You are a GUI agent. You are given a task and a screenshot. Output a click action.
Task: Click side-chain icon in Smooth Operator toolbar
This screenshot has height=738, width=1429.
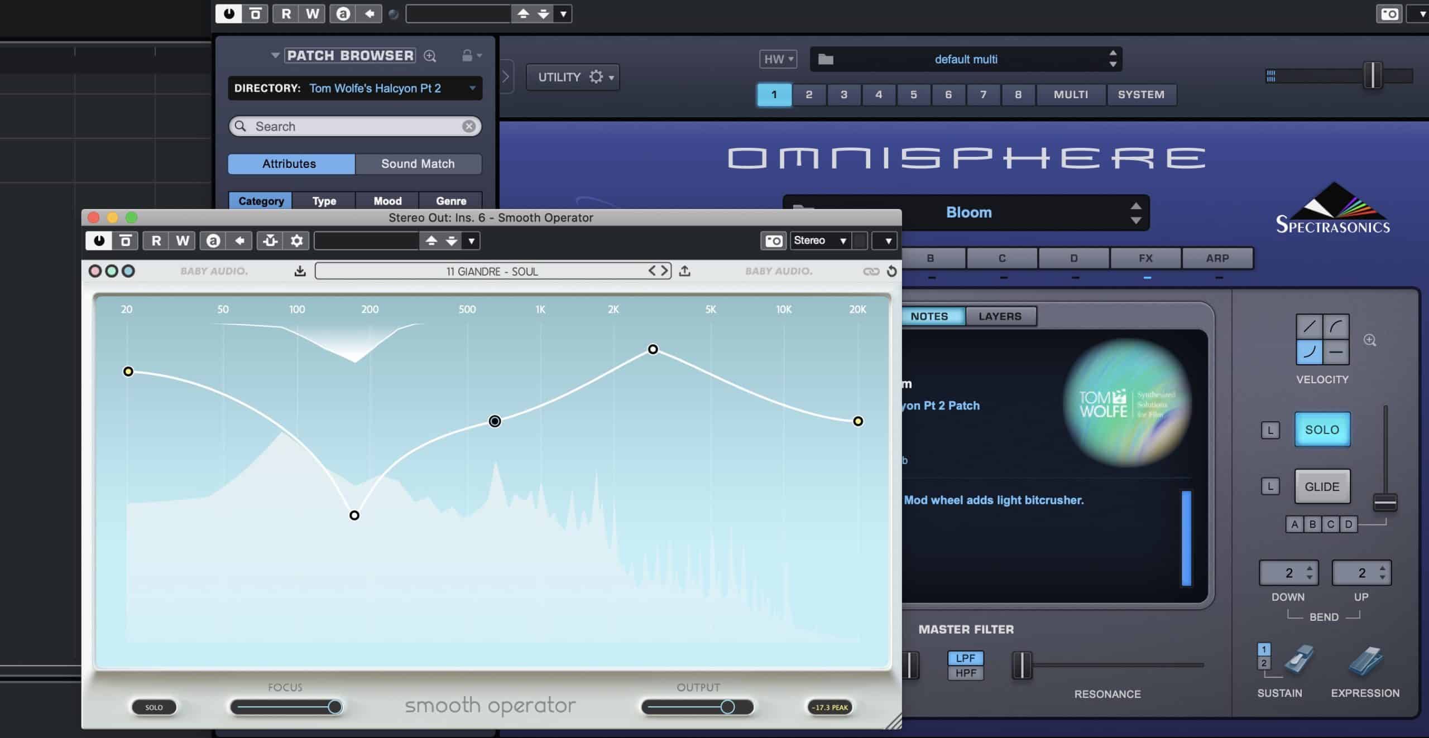270,240
